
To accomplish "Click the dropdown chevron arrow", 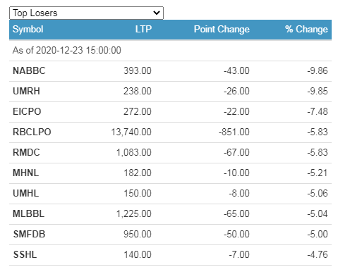I will point(157,13).
